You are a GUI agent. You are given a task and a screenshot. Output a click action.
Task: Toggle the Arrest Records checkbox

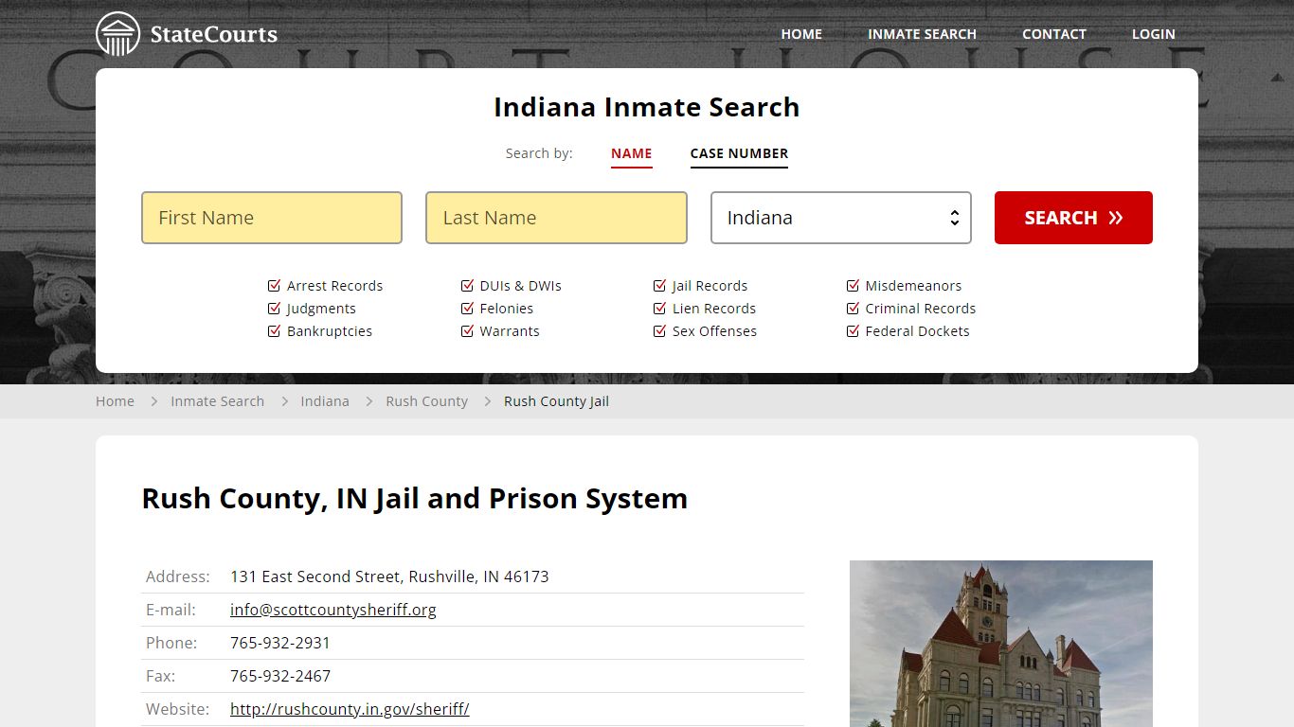pyautogui.click(x=275, y=286)
